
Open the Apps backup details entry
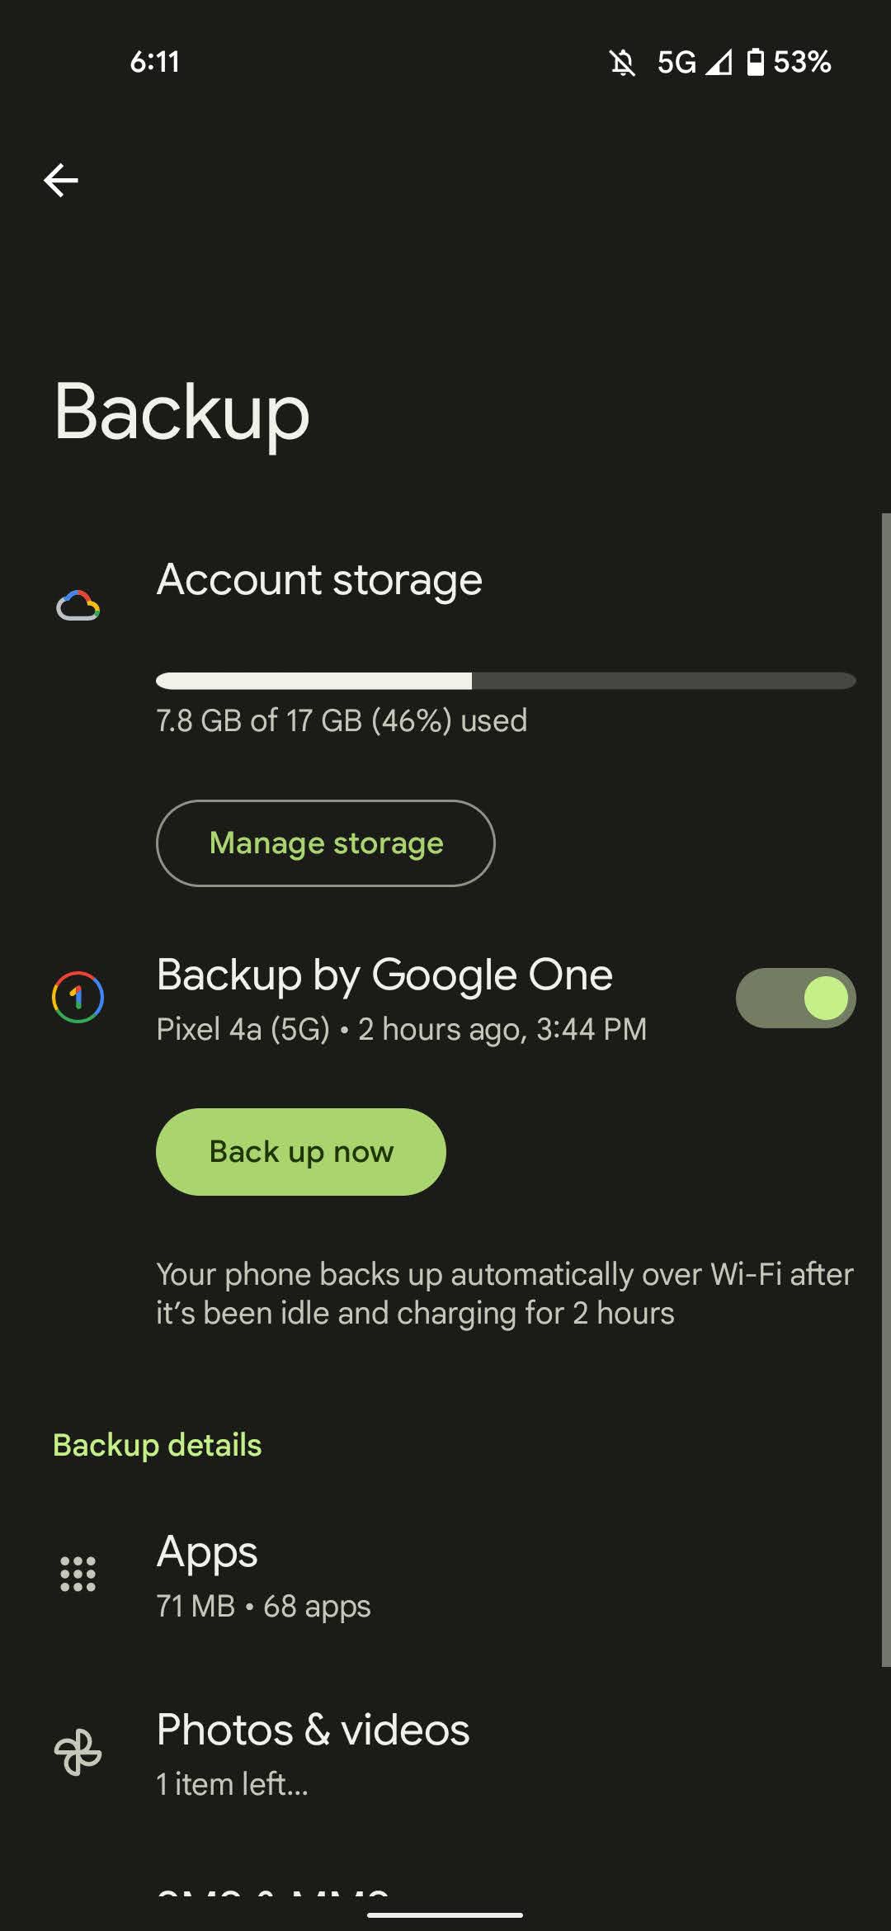pyautogui.click(x=330, y=1572)
